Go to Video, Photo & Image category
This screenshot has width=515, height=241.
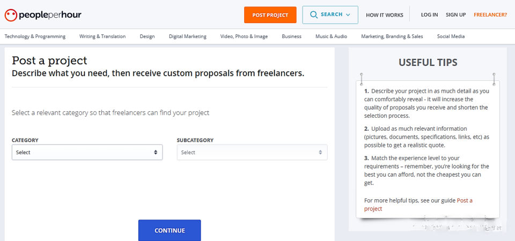pos(244,36)
